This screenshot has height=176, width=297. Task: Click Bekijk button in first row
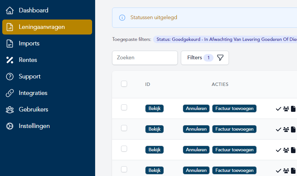point(155,108)
